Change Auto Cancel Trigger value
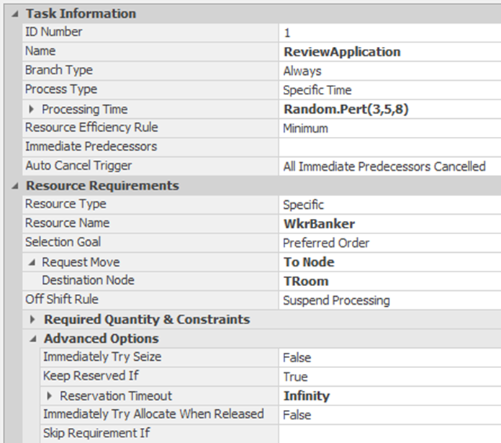Screen dimensions: 501x443 390,166
